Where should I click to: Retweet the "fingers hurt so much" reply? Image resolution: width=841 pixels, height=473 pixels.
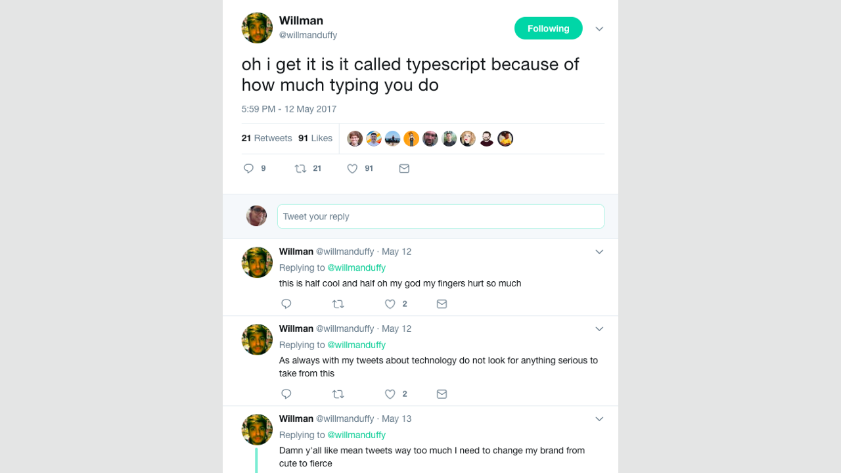(338, 304)
